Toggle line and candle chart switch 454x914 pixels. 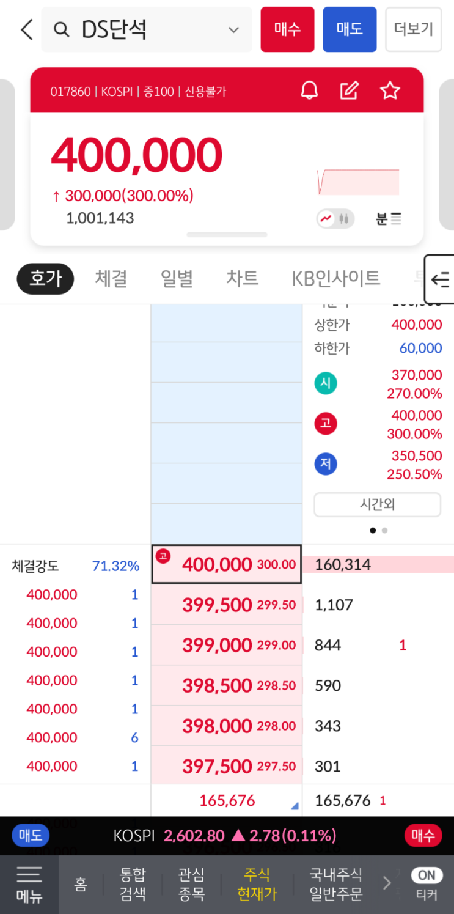click(335, 218)
